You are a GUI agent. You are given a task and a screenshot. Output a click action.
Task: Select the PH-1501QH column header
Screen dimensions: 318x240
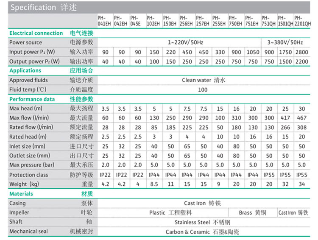(x=285, y=21)
